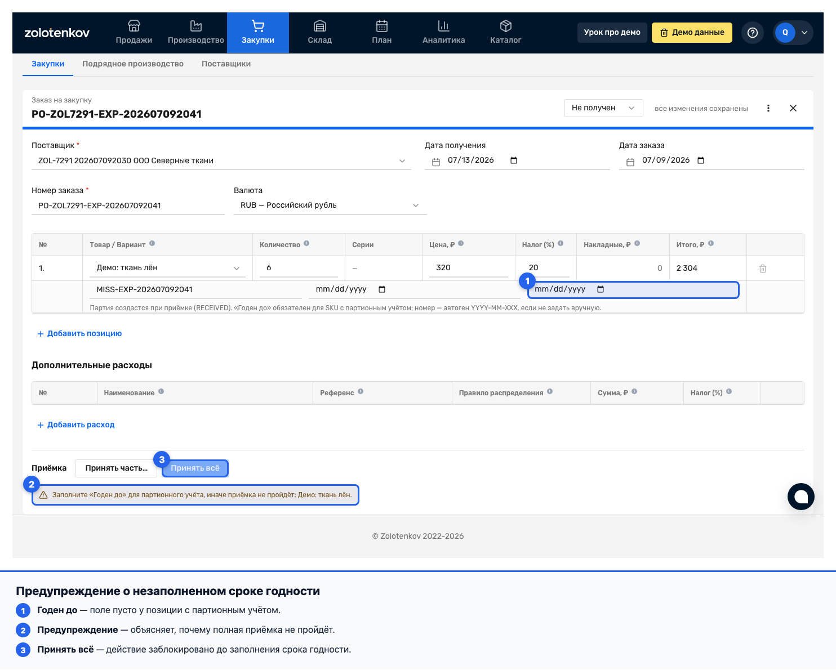Open the chat bubble widget
This screenshot has height=670, width=836.
pyautogui.click(x=801, y=497)
